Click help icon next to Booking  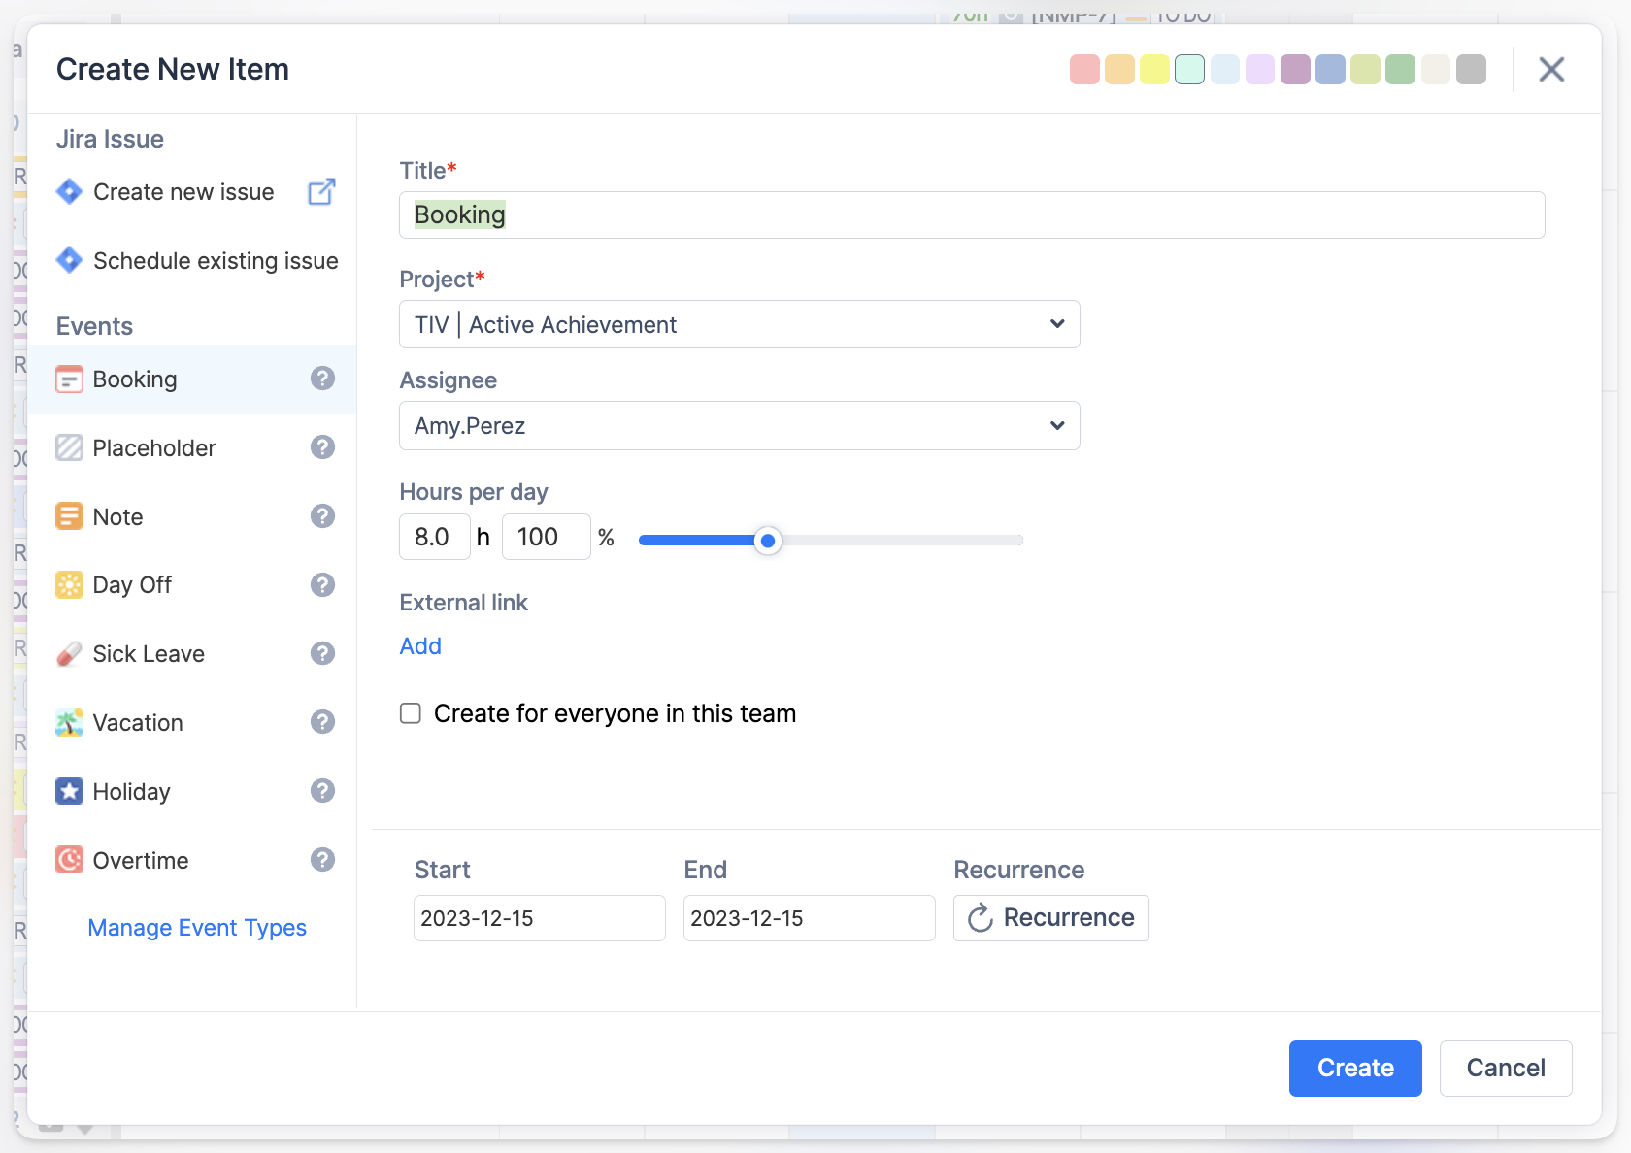[322, 379]
